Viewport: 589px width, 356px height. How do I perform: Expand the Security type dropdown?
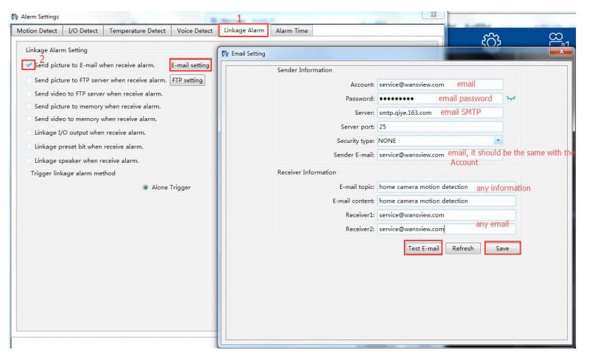(x=497, y=141)
